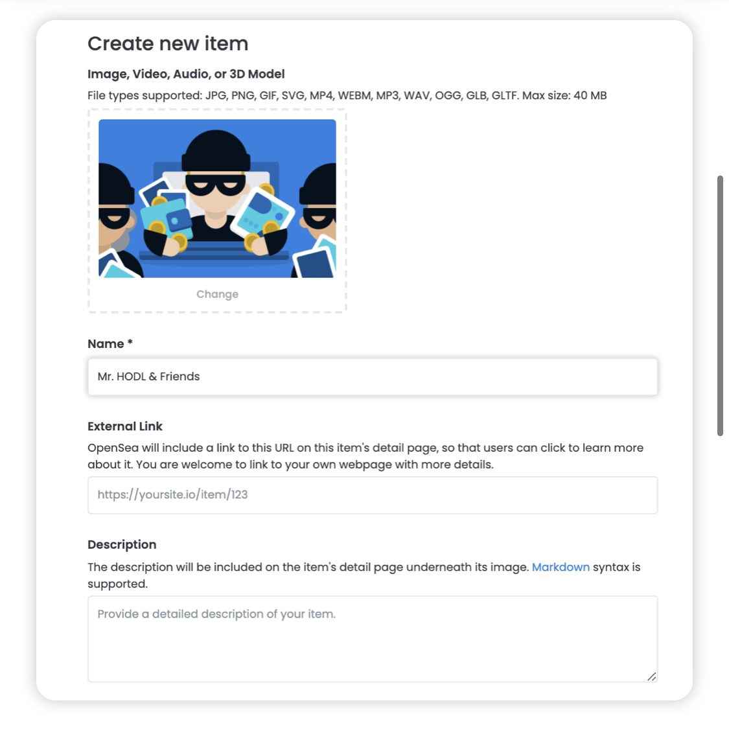Image resolution: width=729 pixels, height=738 pixels.
Task: Click the External Link section label
Action: 124,426
